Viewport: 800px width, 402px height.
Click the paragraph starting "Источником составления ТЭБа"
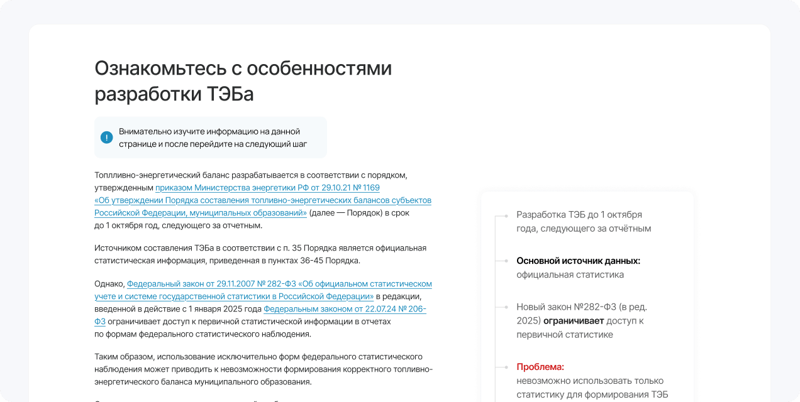point(260,254)
